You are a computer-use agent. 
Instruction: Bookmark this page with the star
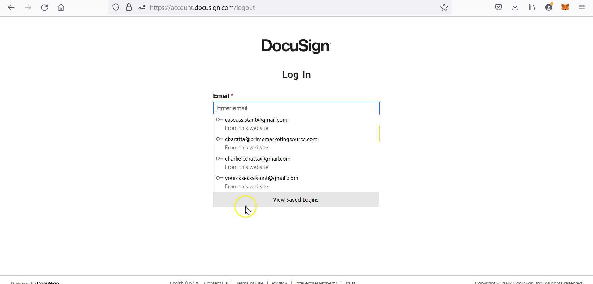tap(444, 7)
